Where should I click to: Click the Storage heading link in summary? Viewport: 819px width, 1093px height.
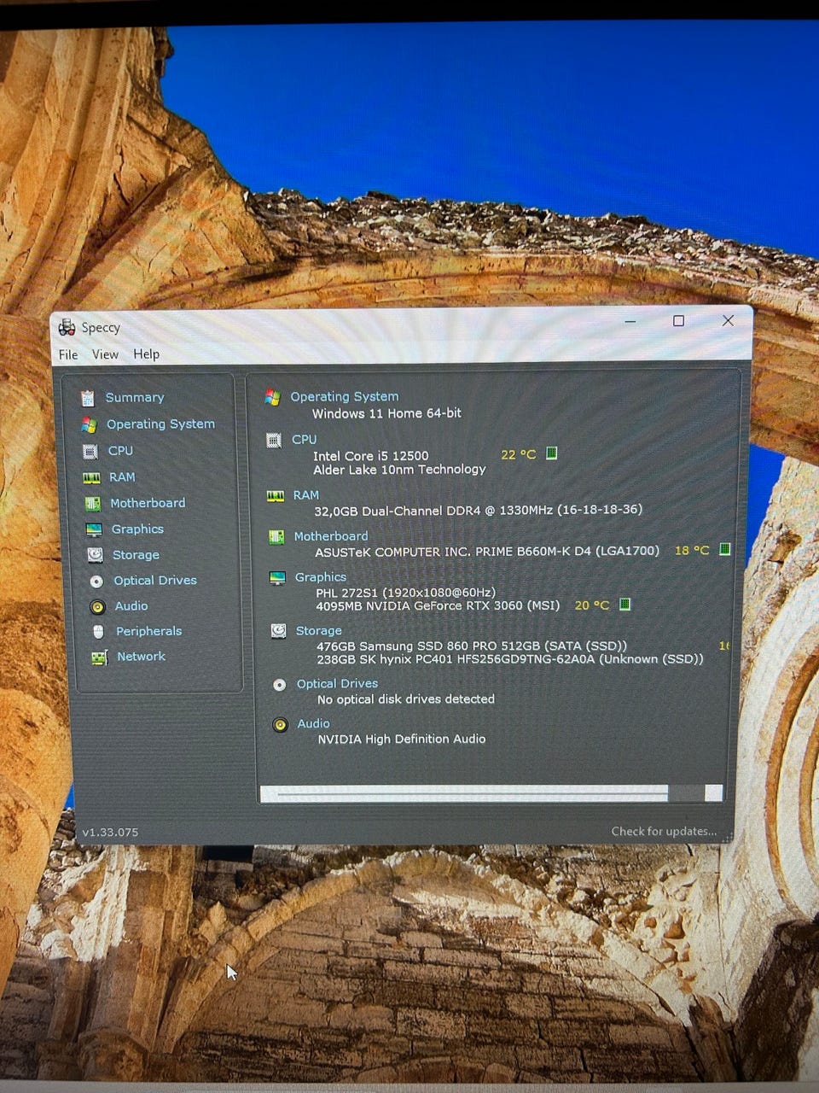tap(318, 630)
